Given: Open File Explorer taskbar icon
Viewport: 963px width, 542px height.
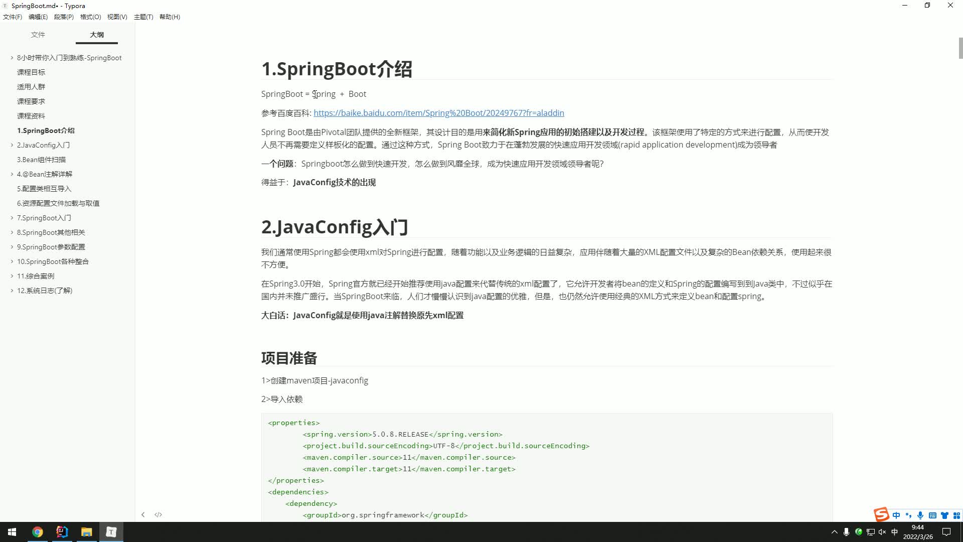Looking at the screenshot, I should (x=87, y=532).
